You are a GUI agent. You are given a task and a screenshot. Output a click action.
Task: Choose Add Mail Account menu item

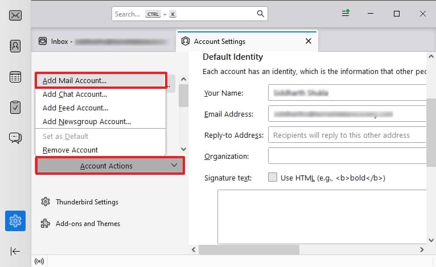(x=100, y=81)
